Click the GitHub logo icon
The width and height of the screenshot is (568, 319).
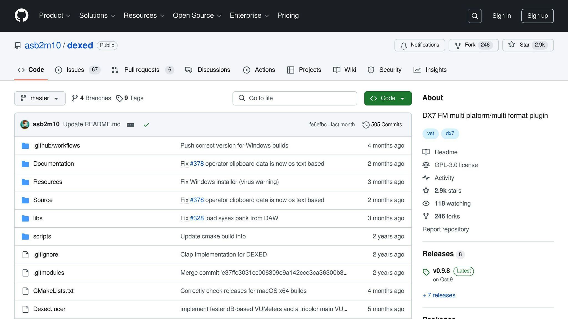click(x=22, y=16)
